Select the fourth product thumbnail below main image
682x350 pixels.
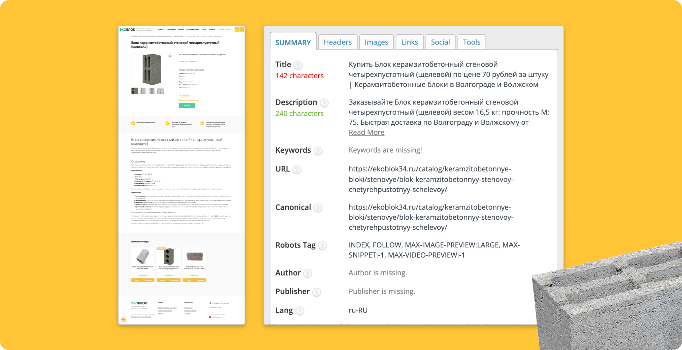(160, 91)
